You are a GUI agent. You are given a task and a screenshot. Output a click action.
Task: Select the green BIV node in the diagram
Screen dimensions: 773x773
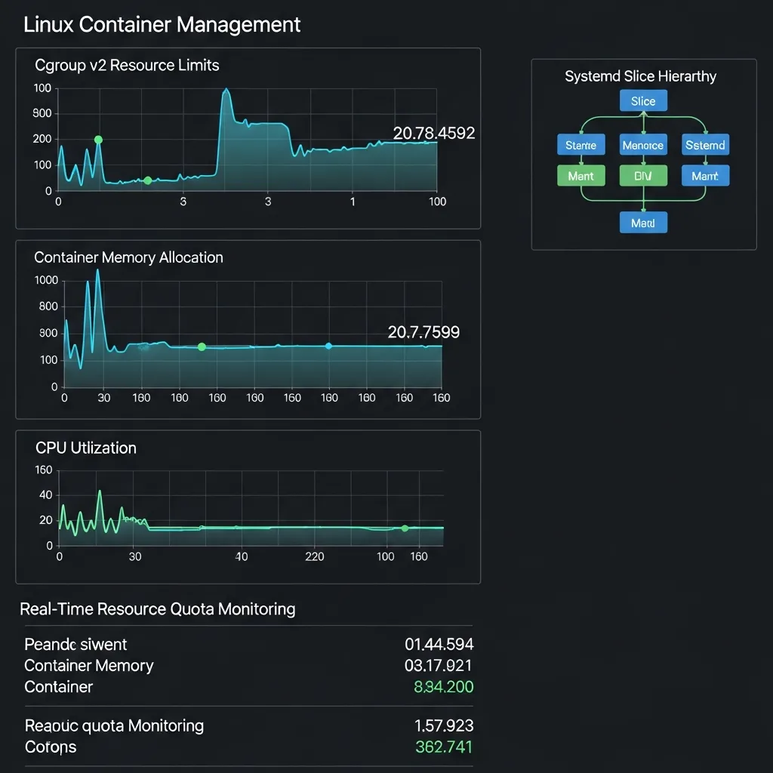click(x=643, y=175)
